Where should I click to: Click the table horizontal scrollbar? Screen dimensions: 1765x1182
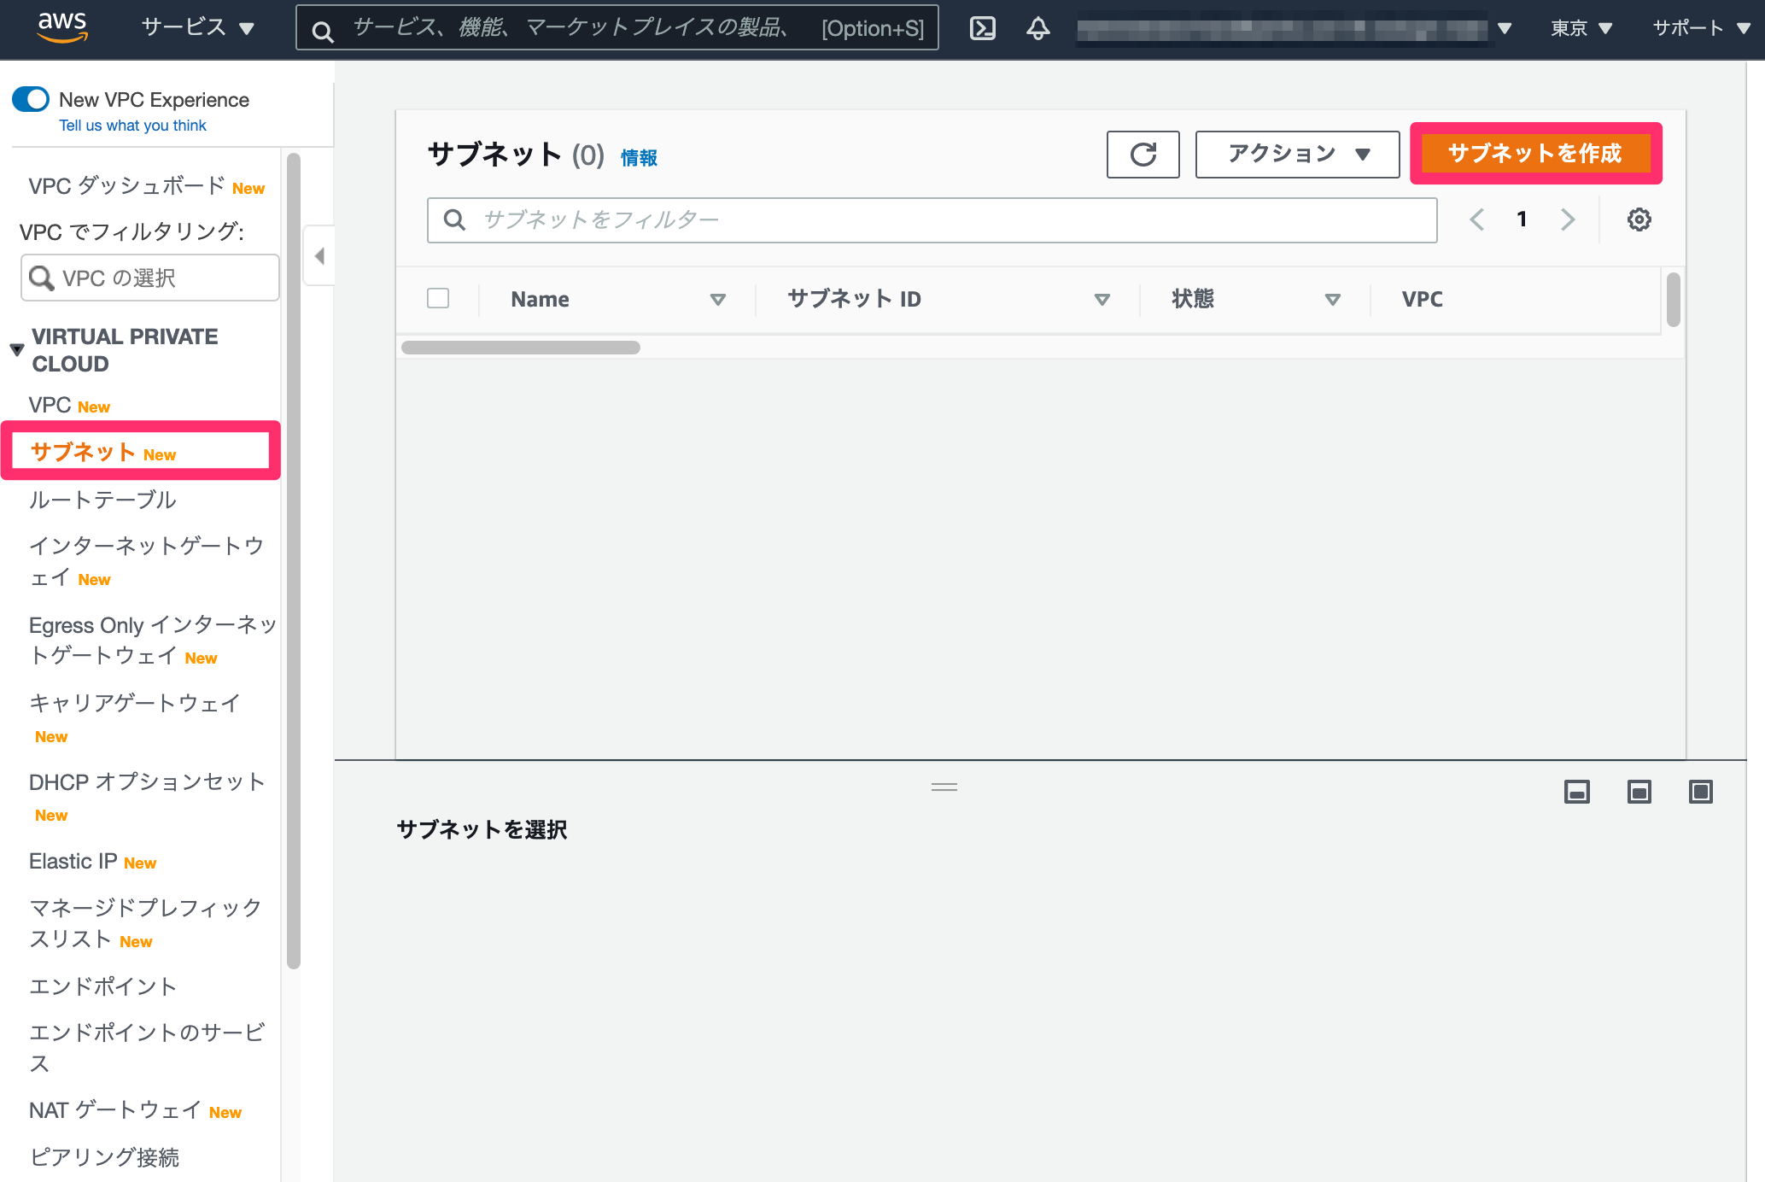click(x=521, y=348)
